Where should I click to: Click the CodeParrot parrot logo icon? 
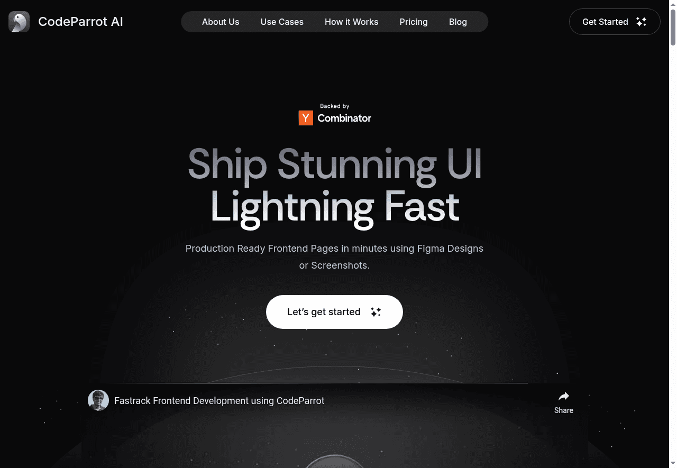[19, 22]
